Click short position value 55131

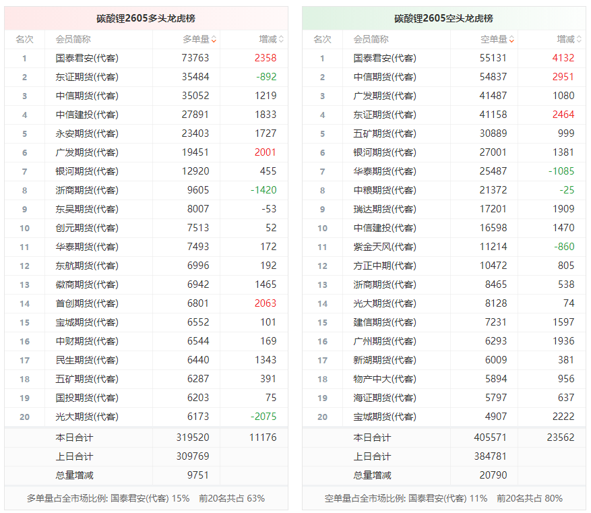coord(493,58)
